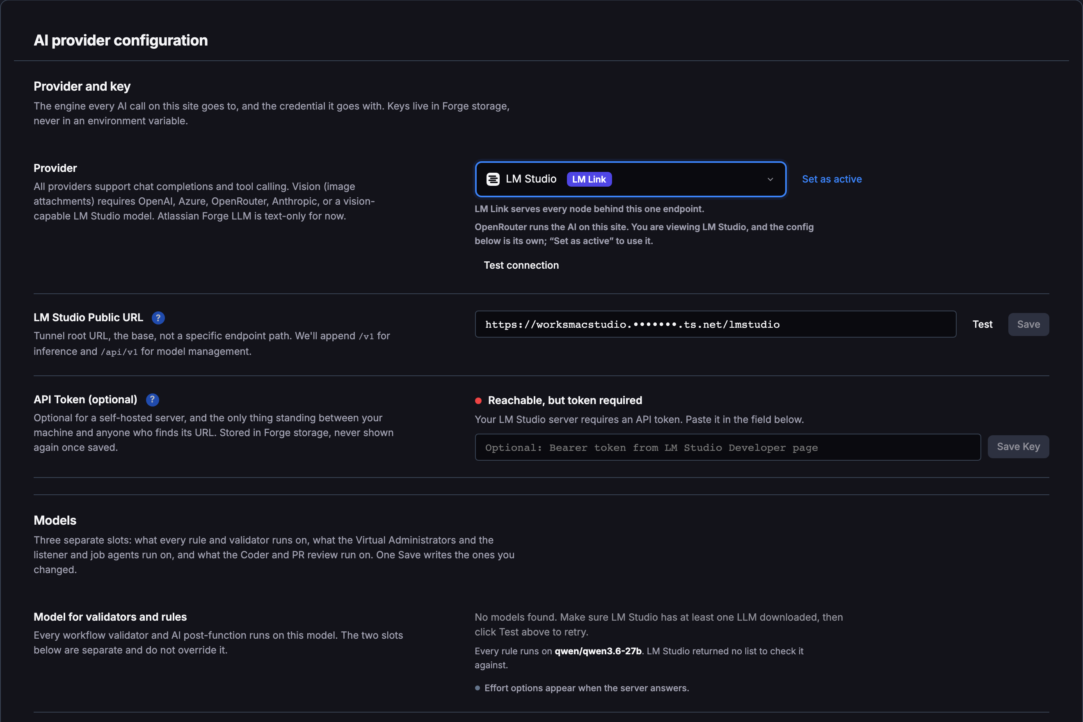Click the AI provider configuration heading

[x=121, y=41]
